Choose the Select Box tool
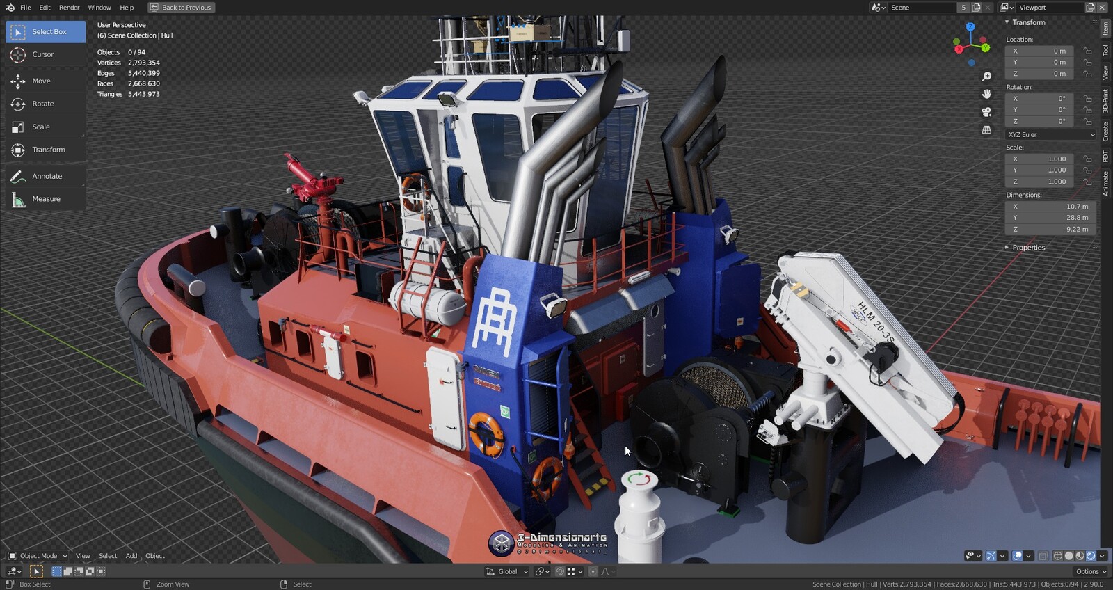Image resolution: width=1113 pixels, height=590 pixels. coord(45,31)
